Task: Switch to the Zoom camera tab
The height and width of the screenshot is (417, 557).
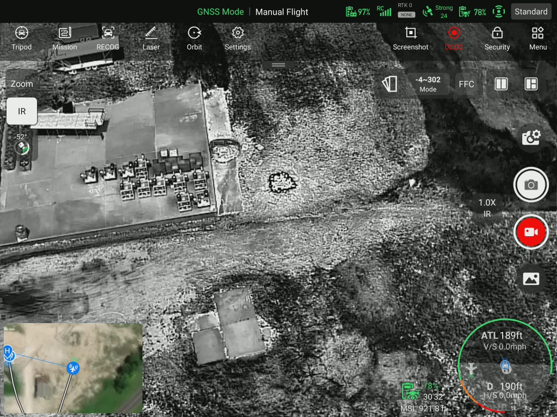Action: 22,84
